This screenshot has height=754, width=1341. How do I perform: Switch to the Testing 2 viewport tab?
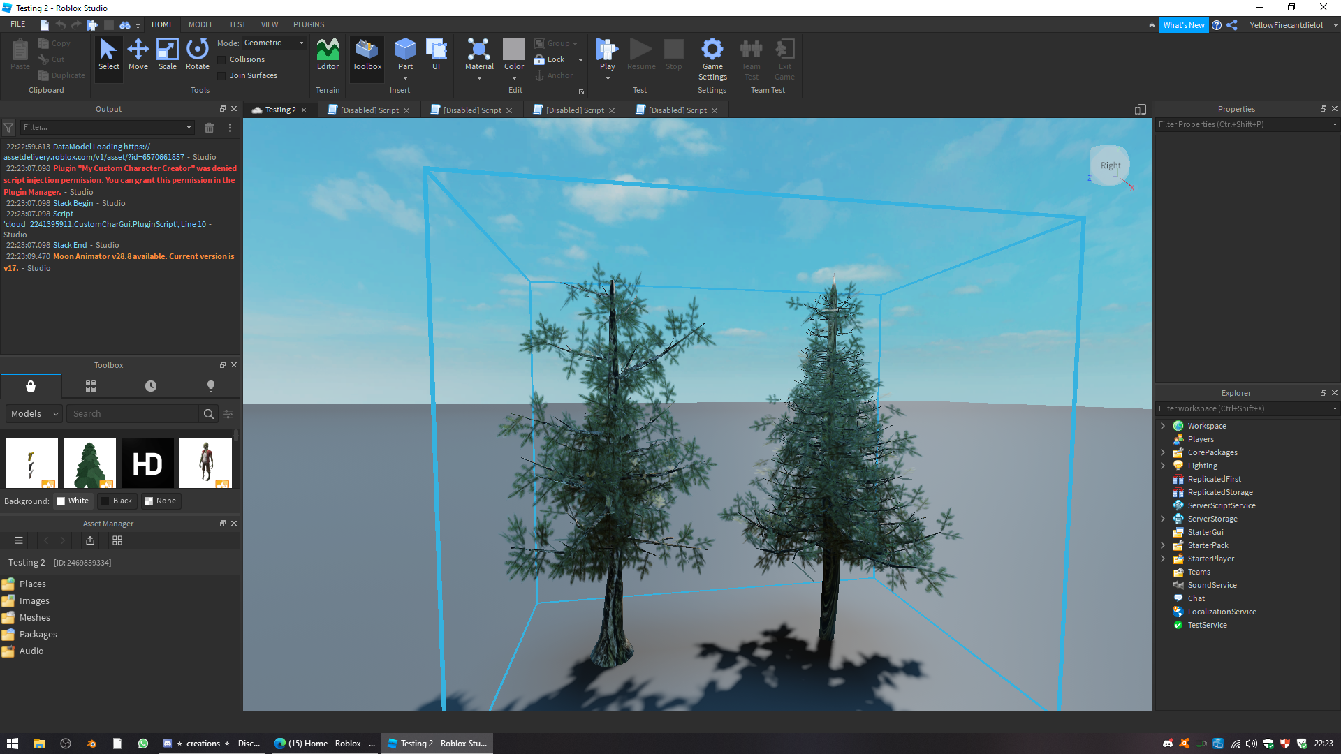280,110
